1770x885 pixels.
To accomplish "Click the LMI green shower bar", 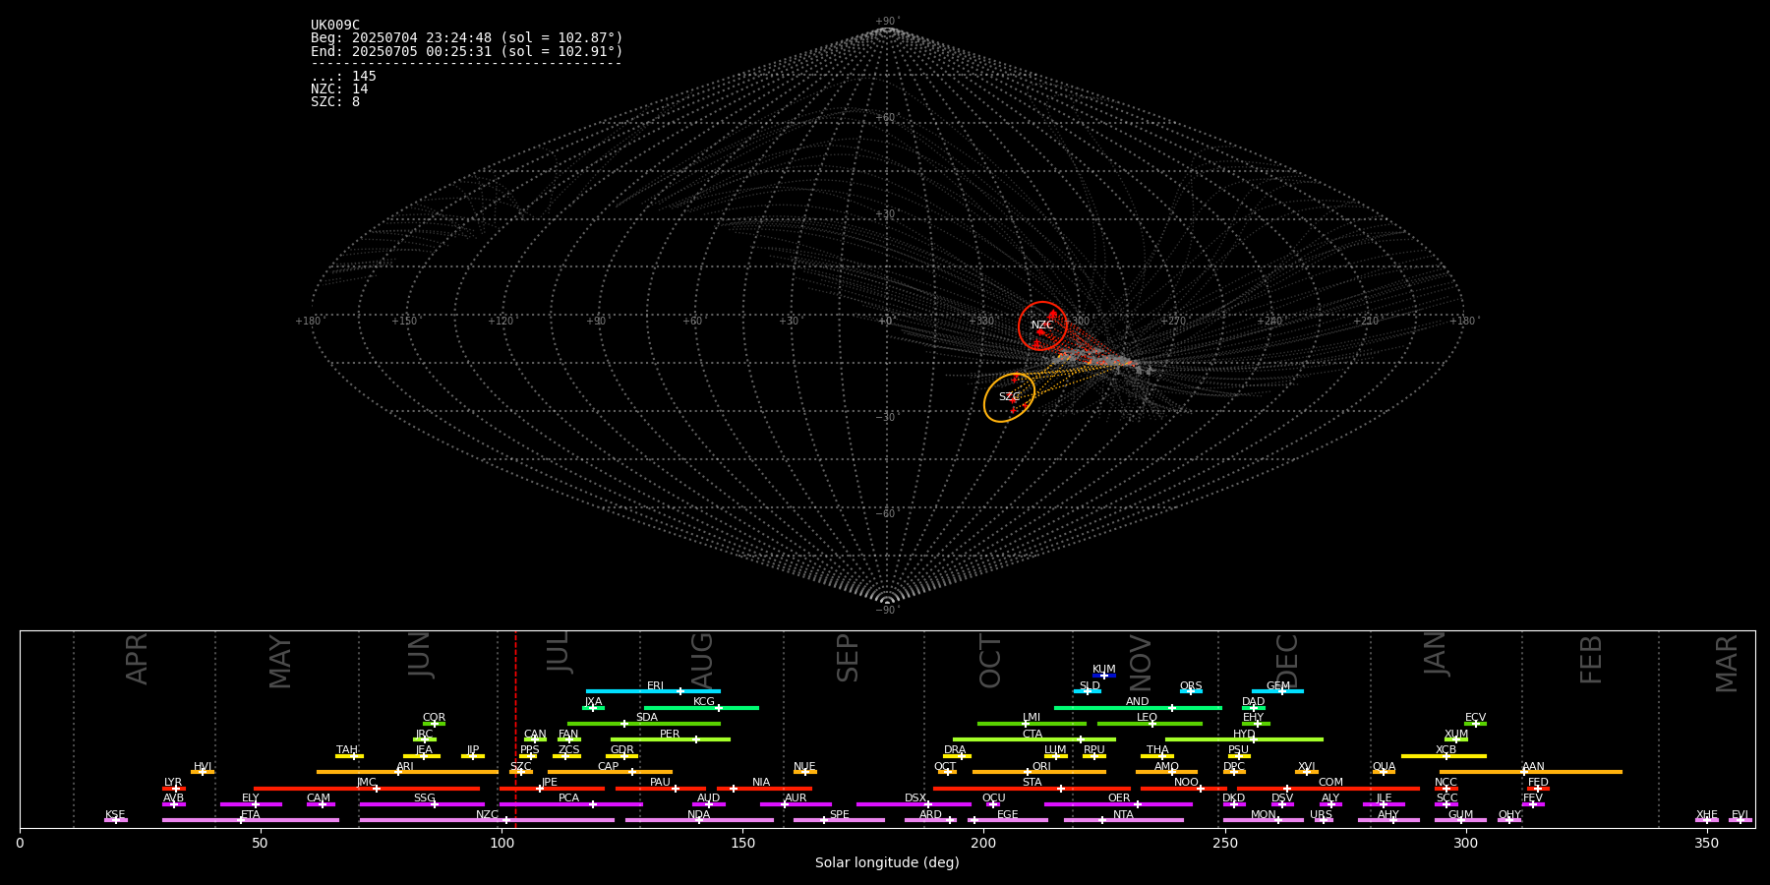I will (1032, 724).
